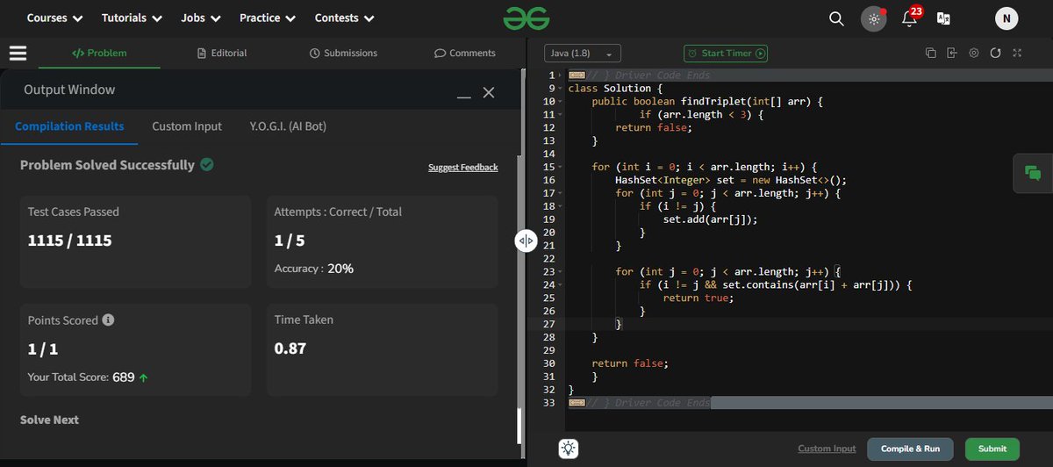Click the lightbulb hint icon
Screen dimensions: 1053x467
click(x=569, y=449)
